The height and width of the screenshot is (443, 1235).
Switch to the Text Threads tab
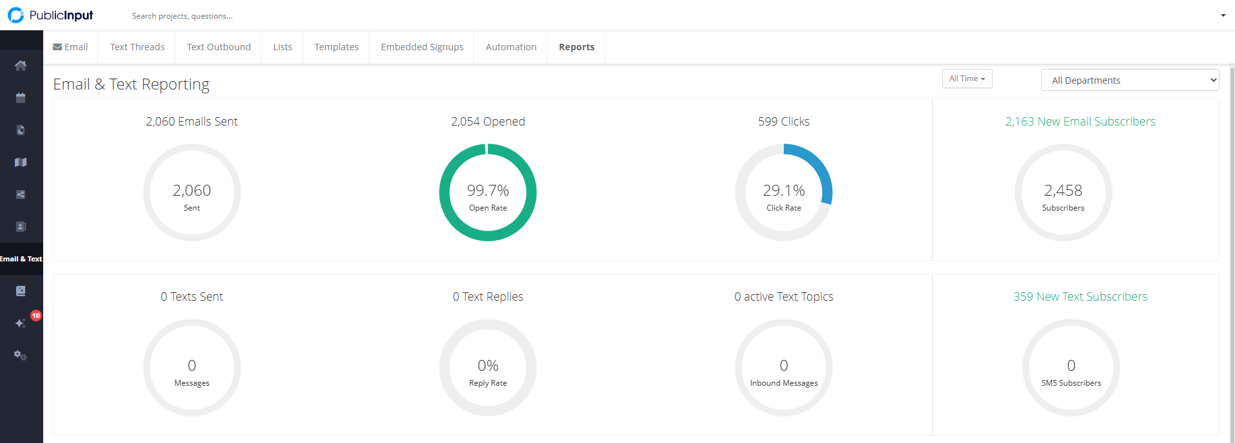pos(137,47)
